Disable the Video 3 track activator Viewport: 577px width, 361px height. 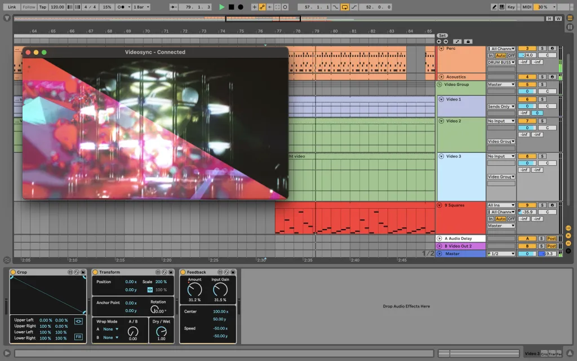[x=527, y=156]
